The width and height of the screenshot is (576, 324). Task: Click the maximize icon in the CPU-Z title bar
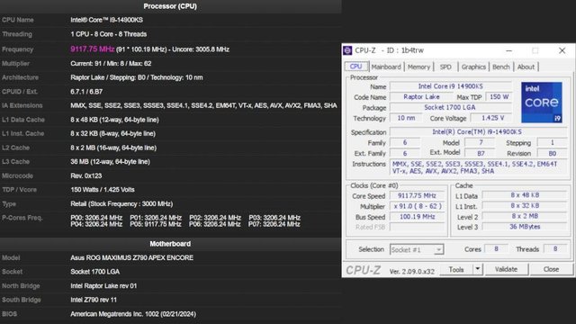(x=535, y=50)
